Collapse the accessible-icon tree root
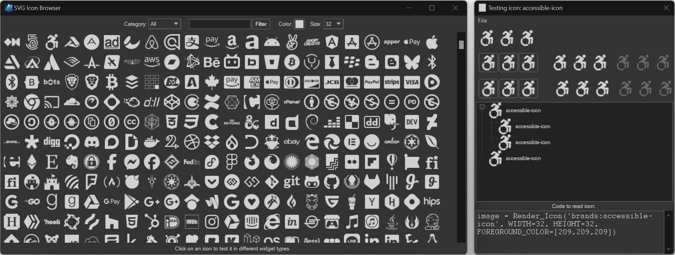The height and width of the screenshot is (255, 675). [x=482, y=107]
